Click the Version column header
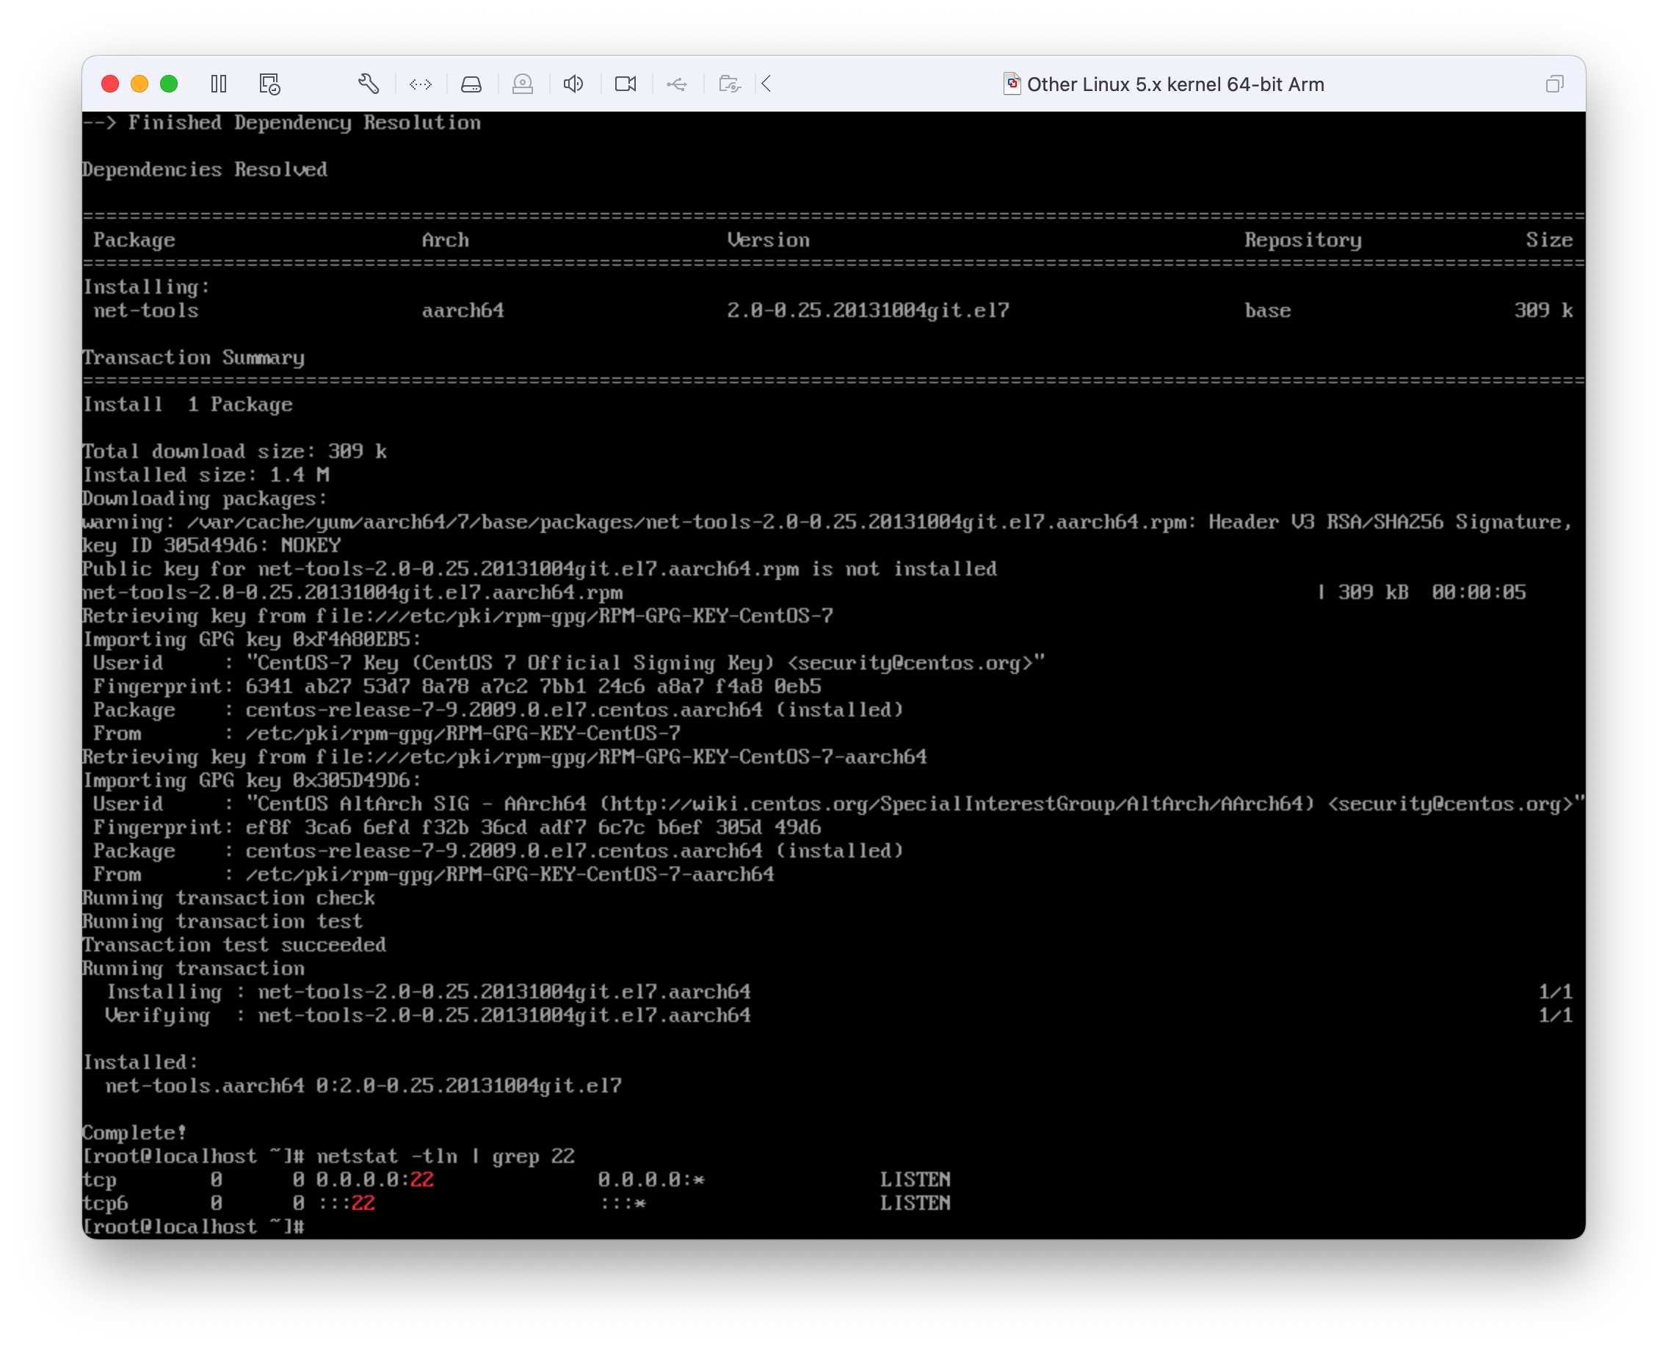Image resolution: width=1668 pixels, height=1348 pixels. [x=768, y=240]
